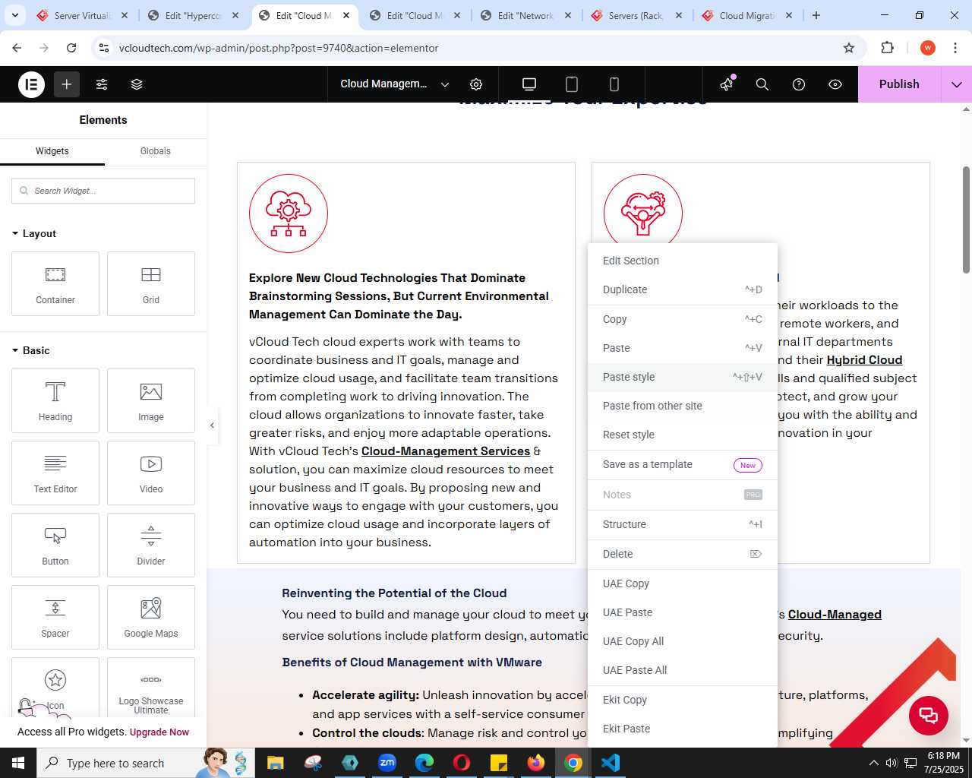Viewport: 972px width, 778px height.
Task: Click the browser address bar URL
Action: click(279, 48)
